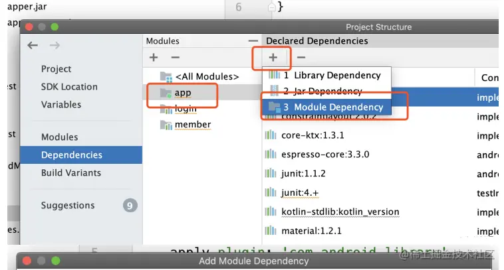
Task: Open the Dependencies section
Action: coord(81,155)
